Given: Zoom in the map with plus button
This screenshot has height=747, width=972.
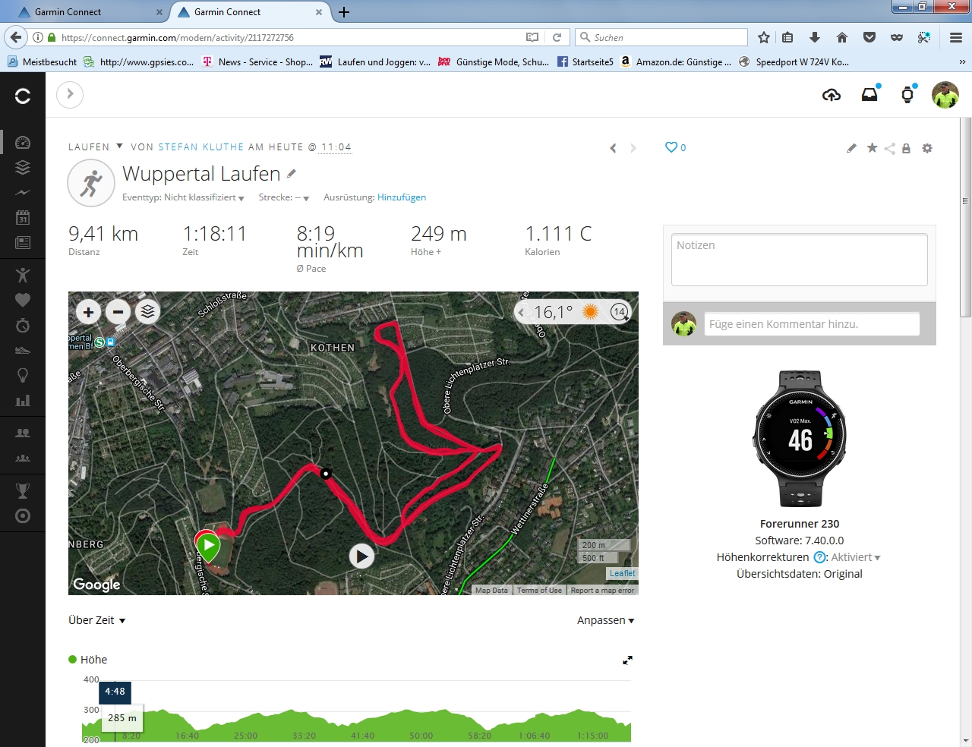Looking at the screenshot, I should click(88, 311).
